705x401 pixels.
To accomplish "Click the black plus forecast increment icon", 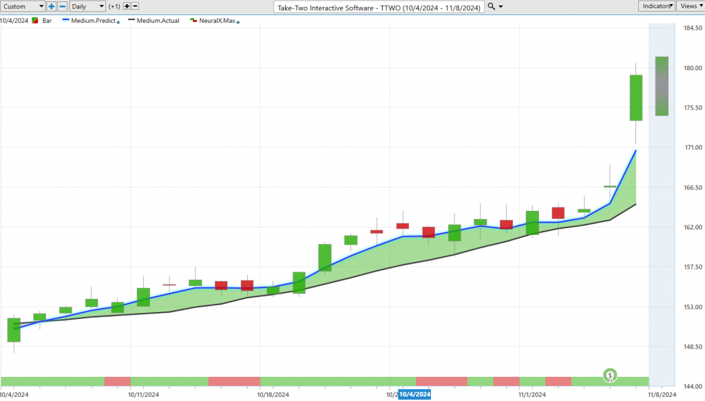I will click(127, 6).
